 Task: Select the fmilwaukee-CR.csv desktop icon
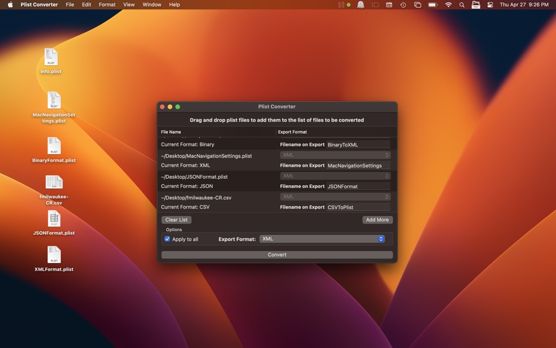tap(54, 182)
